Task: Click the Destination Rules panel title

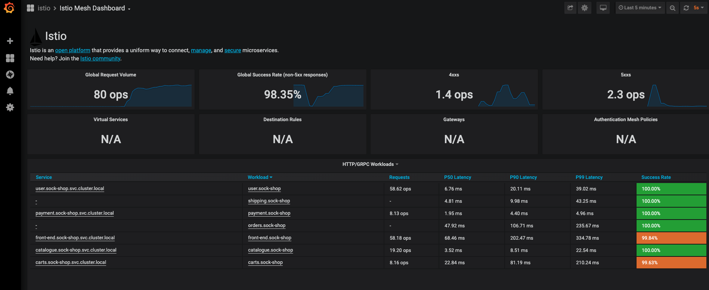Action: [x=282, y=120]
